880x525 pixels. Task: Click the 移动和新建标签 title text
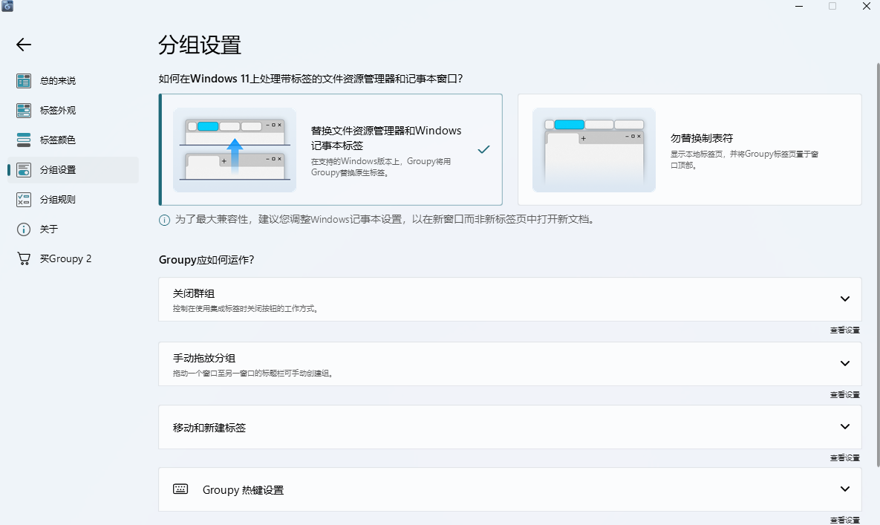(x=209, y=428)
